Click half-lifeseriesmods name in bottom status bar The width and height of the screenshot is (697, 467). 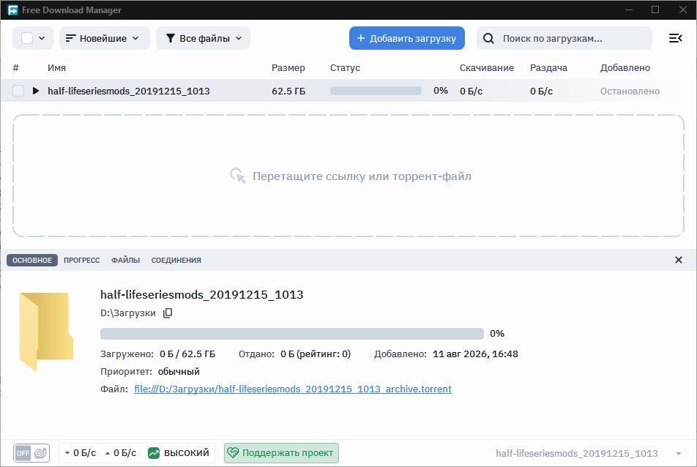576,453
